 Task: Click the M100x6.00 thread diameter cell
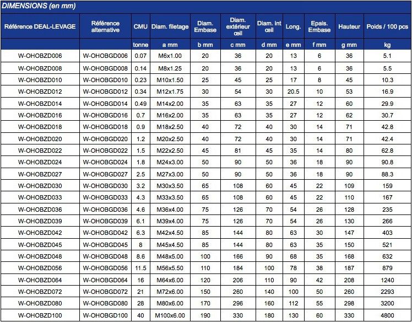click(x=170, y=316)
